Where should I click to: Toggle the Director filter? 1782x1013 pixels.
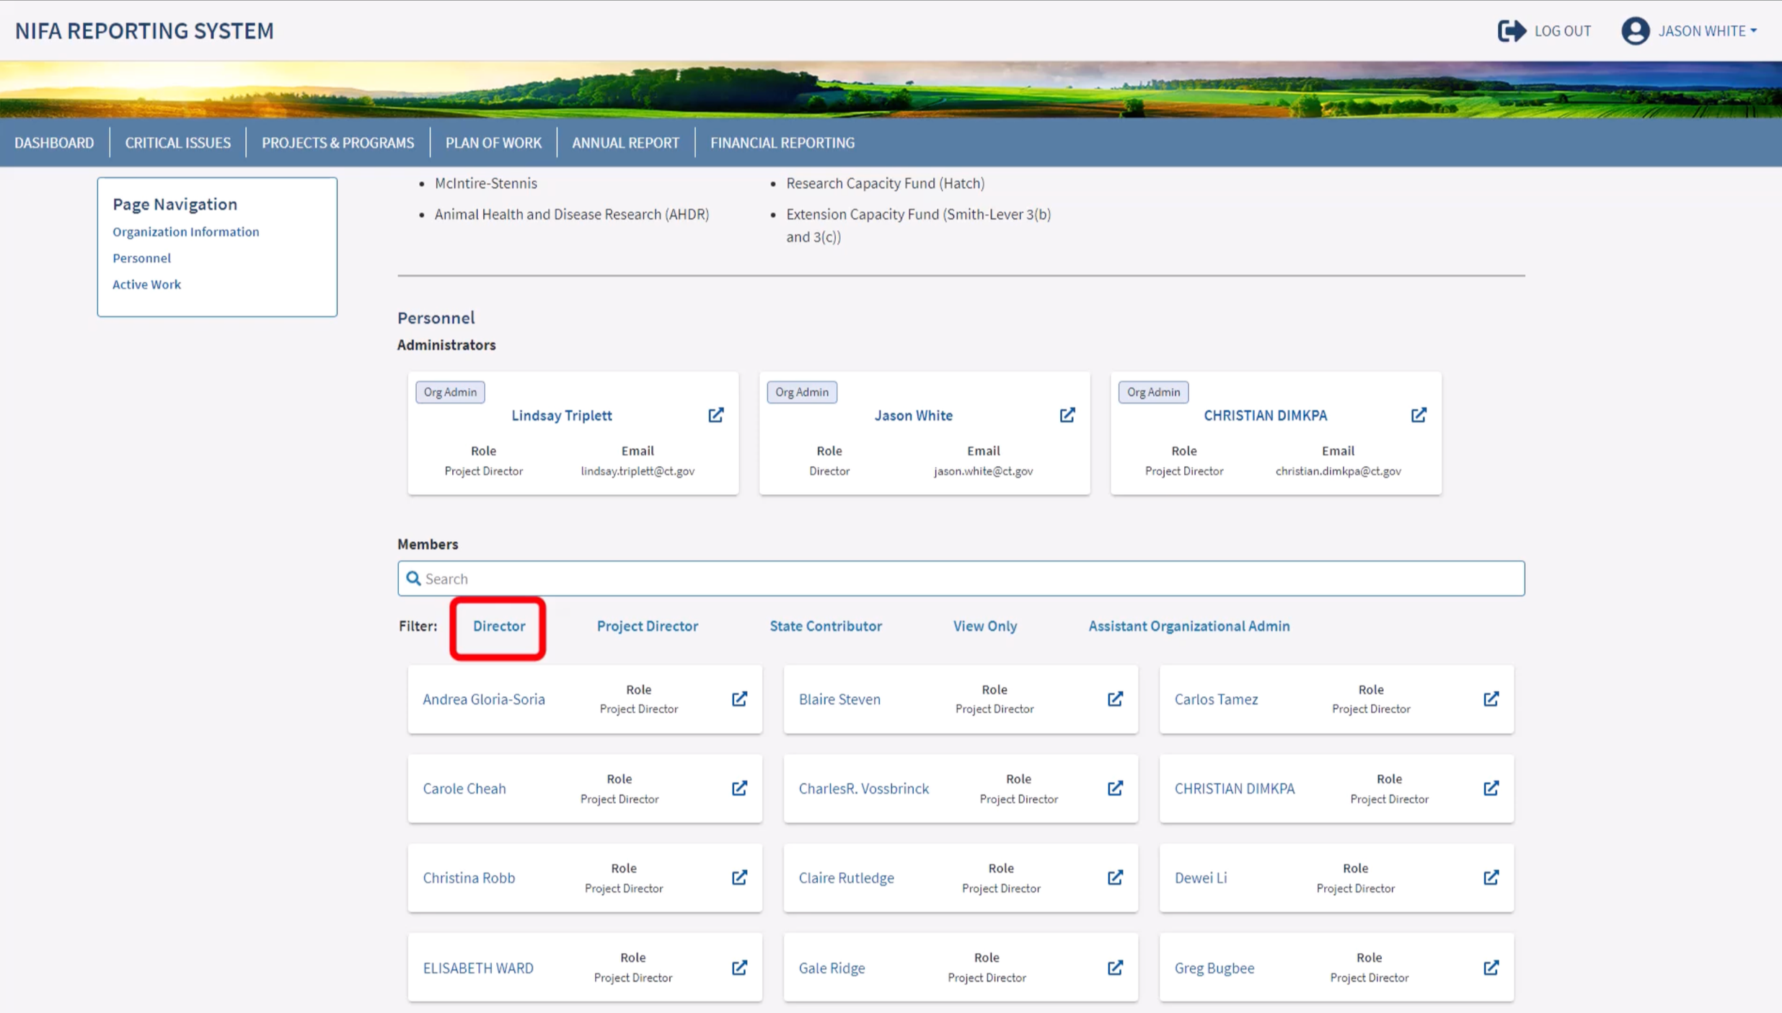coord(498,626)
